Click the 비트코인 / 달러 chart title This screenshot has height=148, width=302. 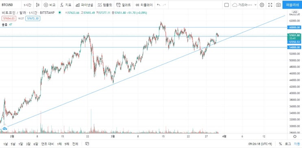[28, 13]
